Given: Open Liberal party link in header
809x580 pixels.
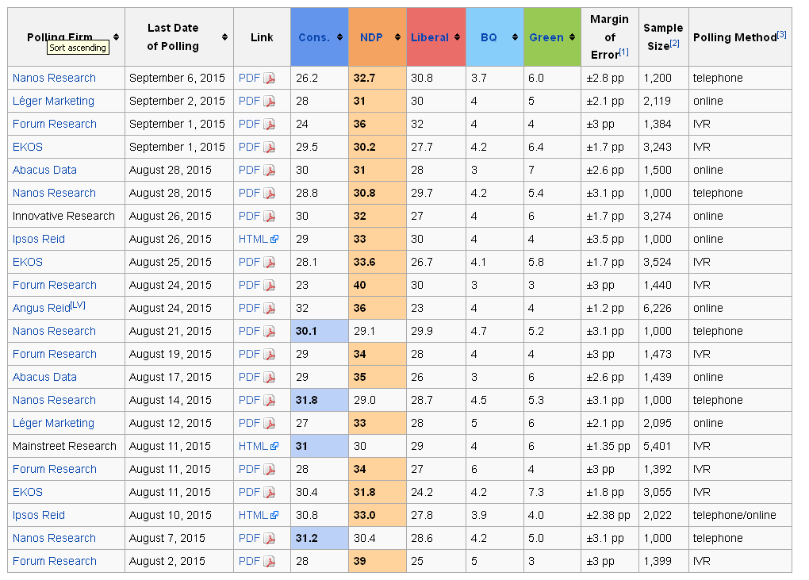Looking at the screenshot, I should coord(430,37).
